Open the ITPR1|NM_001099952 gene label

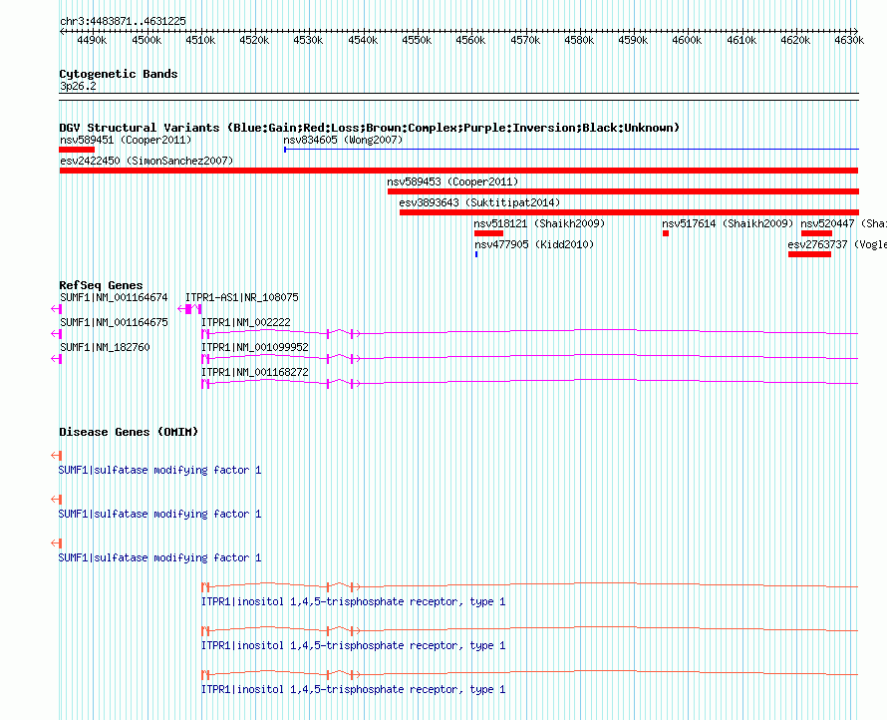[254, 347]
